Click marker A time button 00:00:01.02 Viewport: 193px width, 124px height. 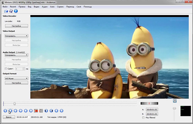152,110
